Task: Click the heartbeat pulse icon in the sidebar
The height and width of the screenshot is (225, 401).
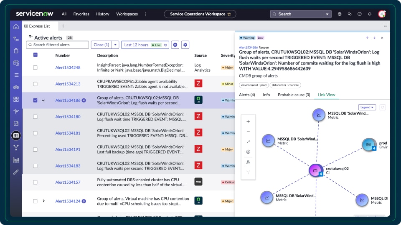Action: tap(16, 111)
